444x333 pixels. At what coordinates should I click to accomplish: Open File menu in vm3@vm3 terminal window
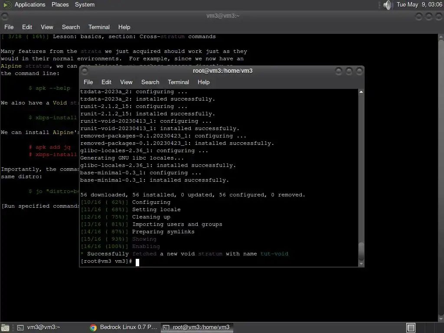coord(9,27)
